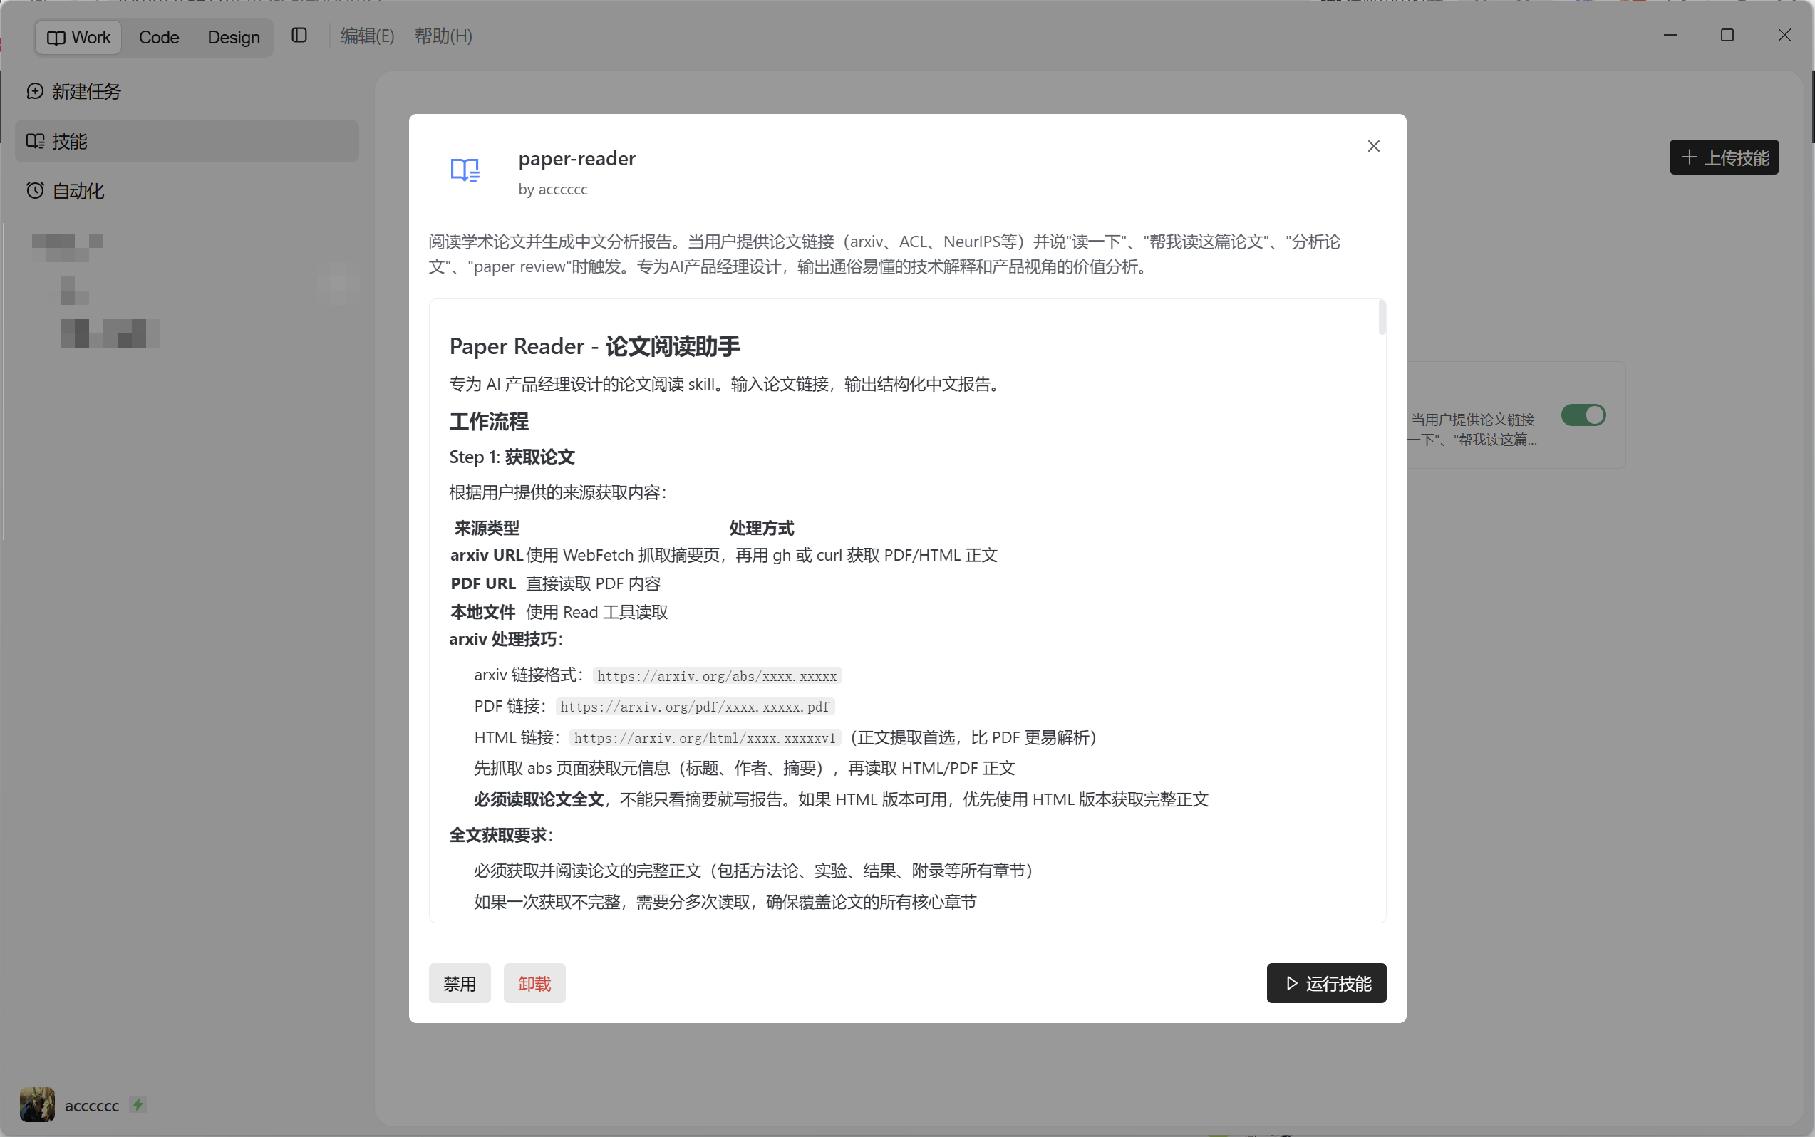Click the arxiv html URL code snippet
Viewport: 1815px width, 1137px height.
705,738
